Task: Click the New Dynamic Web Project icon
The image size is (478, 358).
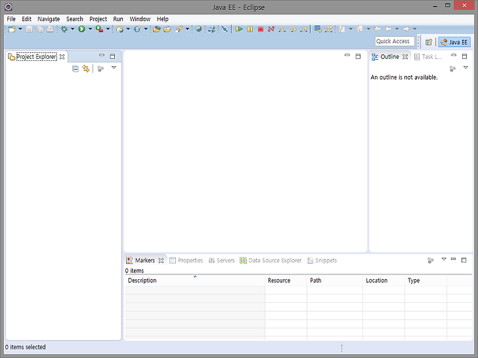Action: click(x=120, y=29)
